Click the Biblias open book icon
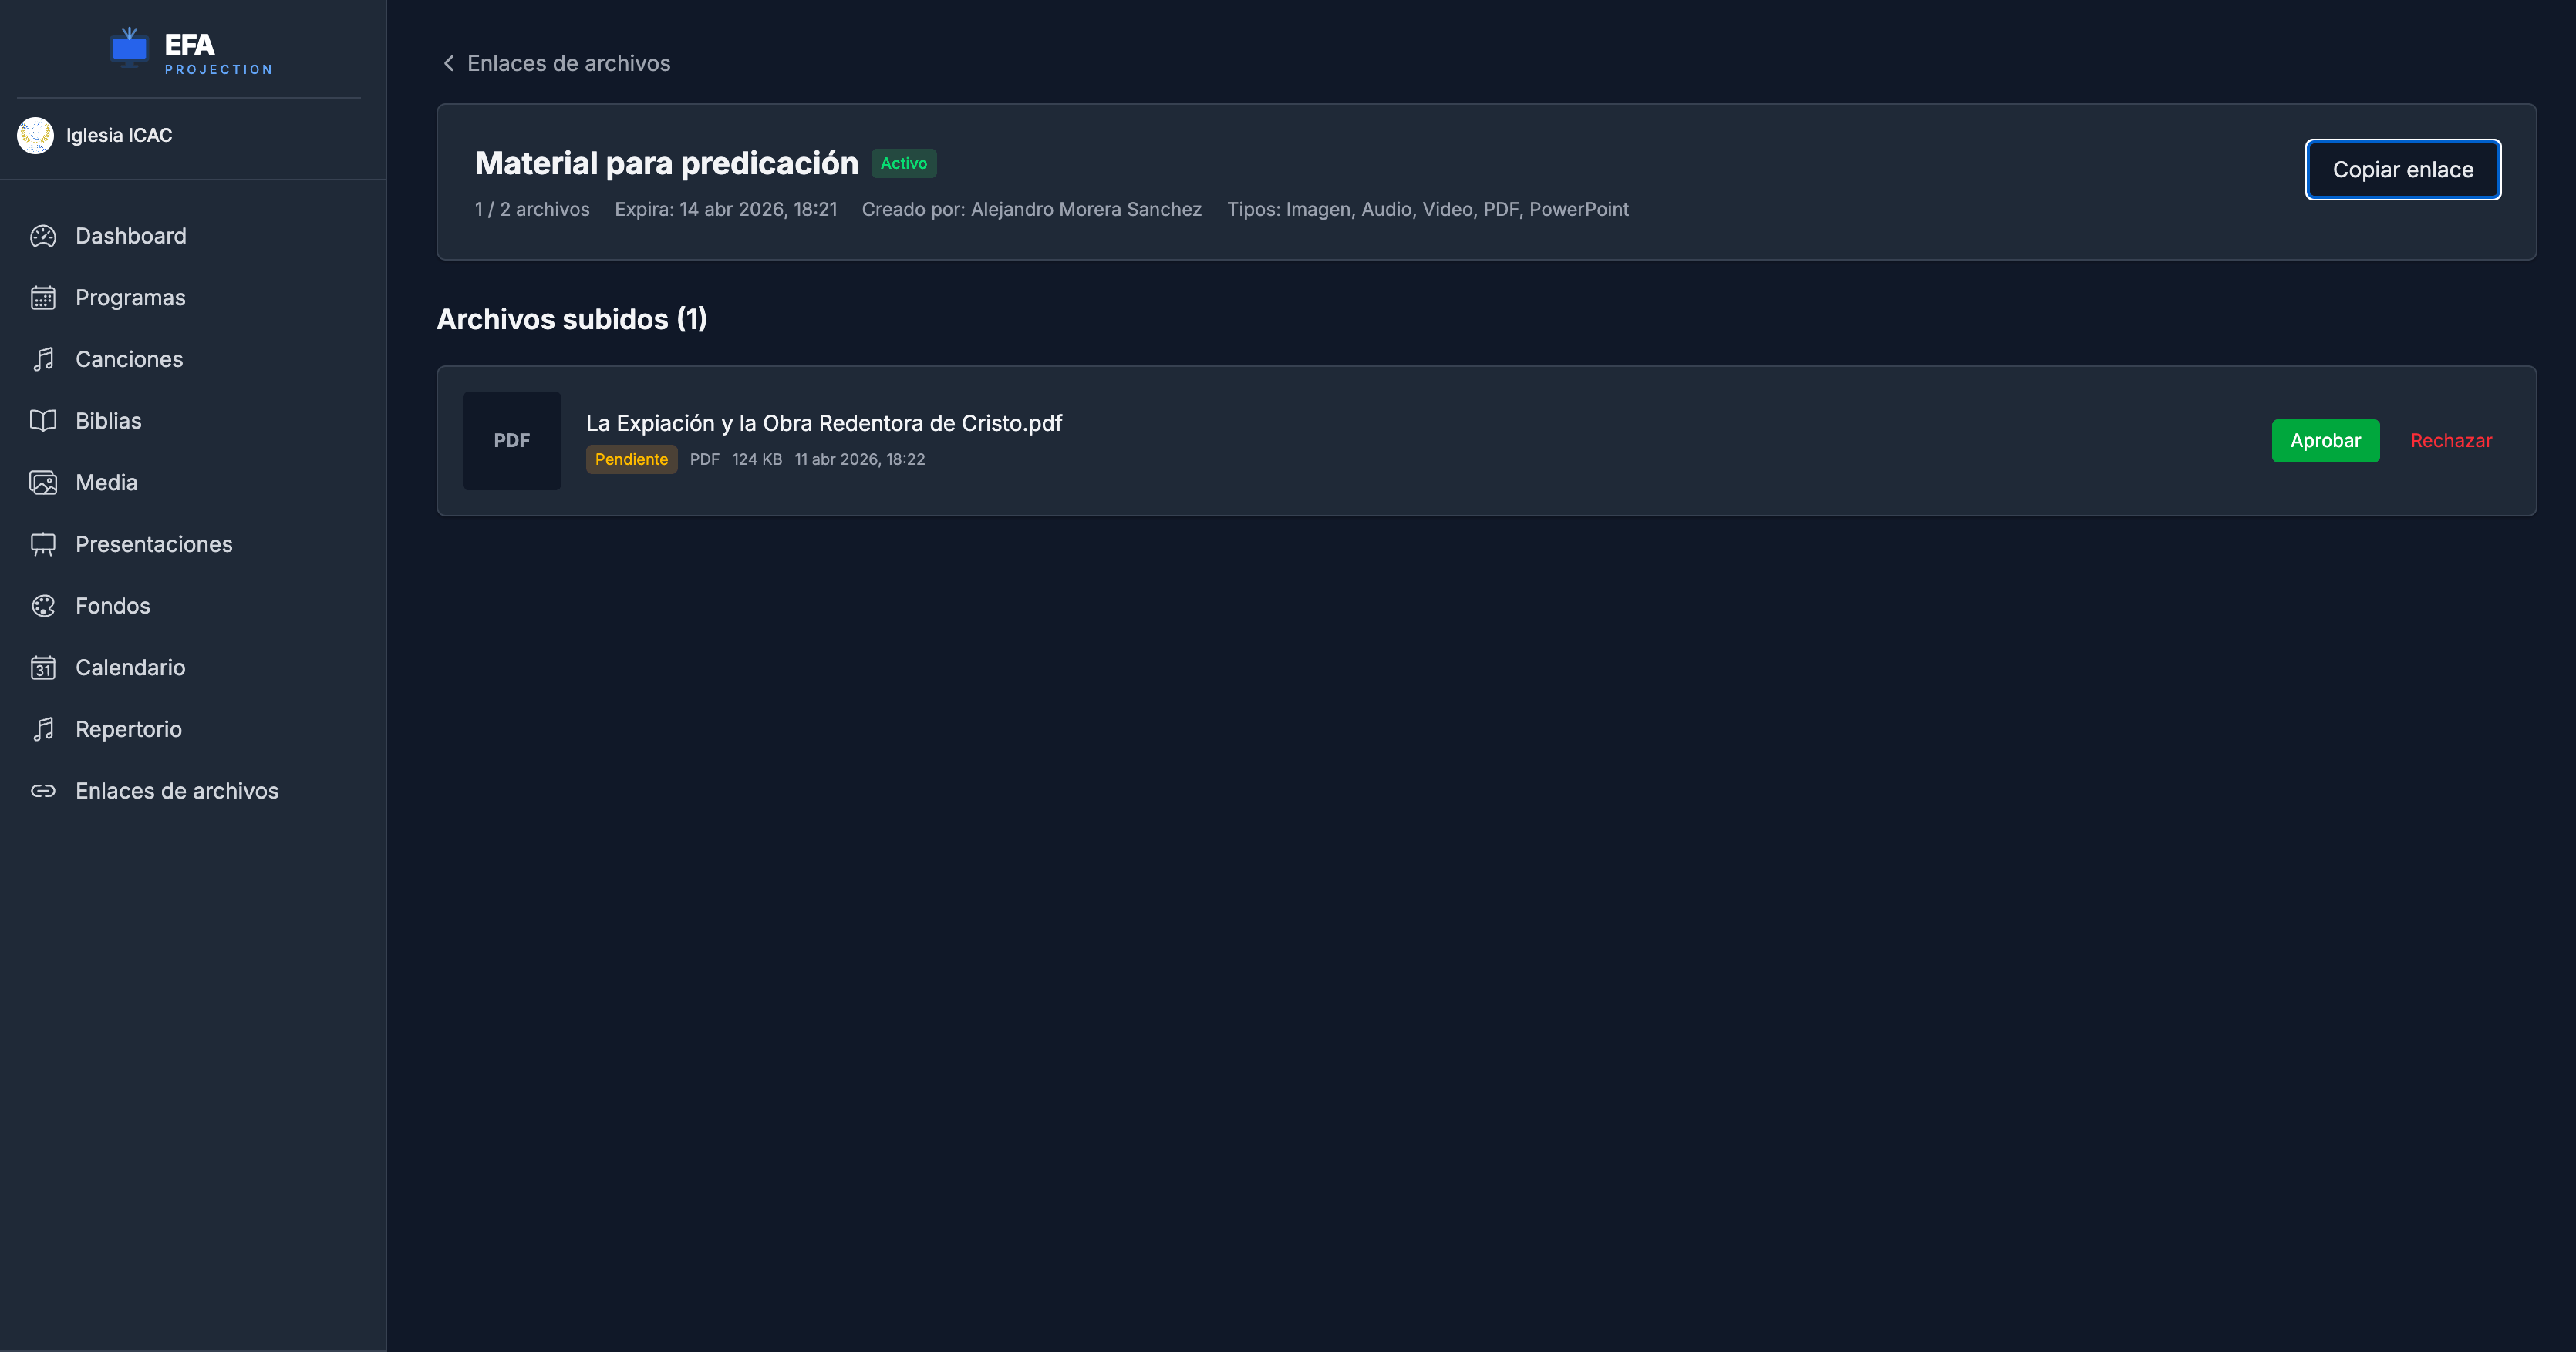The width and height of the screenshot is (2576, 1352). pos(43,421)
